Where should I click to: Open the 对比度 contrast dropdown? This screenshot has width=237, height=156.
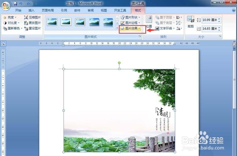click(11, 23)
